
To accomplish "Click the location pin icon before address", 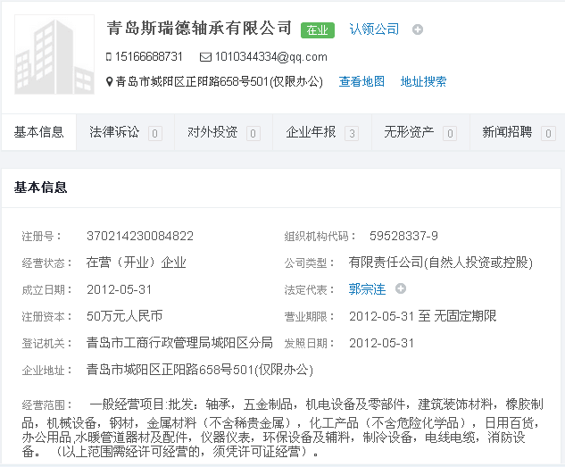I will (x=109, y=82).
